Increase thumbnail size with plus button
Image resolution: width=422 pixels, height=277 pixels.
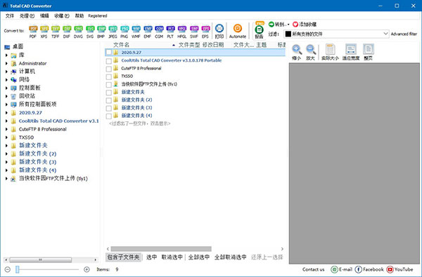click(x=87, y=269)
